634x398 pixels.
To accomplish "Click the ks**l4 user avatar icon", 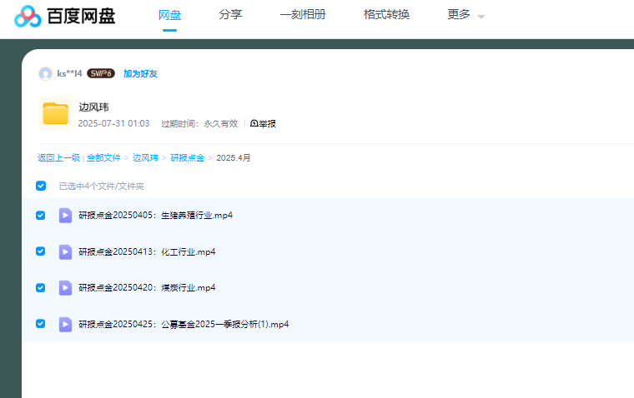I will [x=45, y=73].
